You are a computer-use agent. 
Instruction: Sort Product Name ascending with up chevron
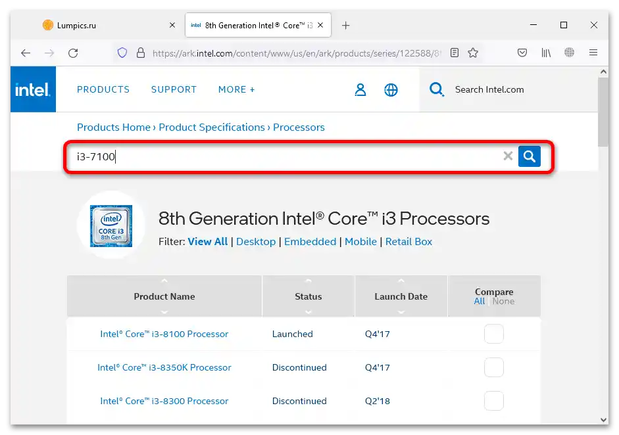tap(164, 281)
